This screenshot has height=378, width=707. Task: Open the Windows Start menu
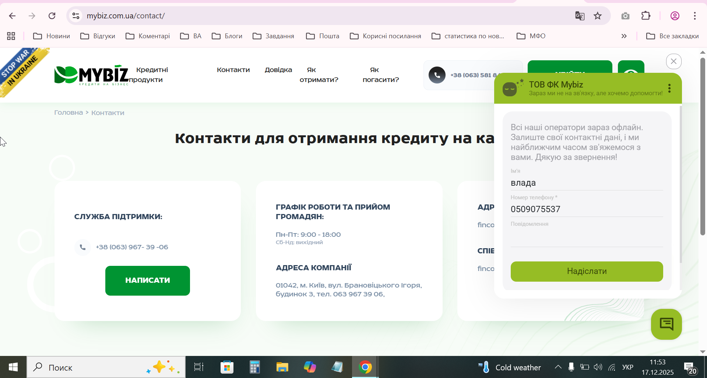click(13, 367)
